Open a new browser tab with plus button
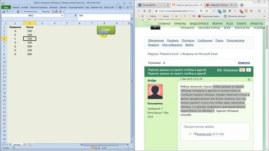Viewport: 269px width, 151px height. pyautogui.click(x=242, y=5)
